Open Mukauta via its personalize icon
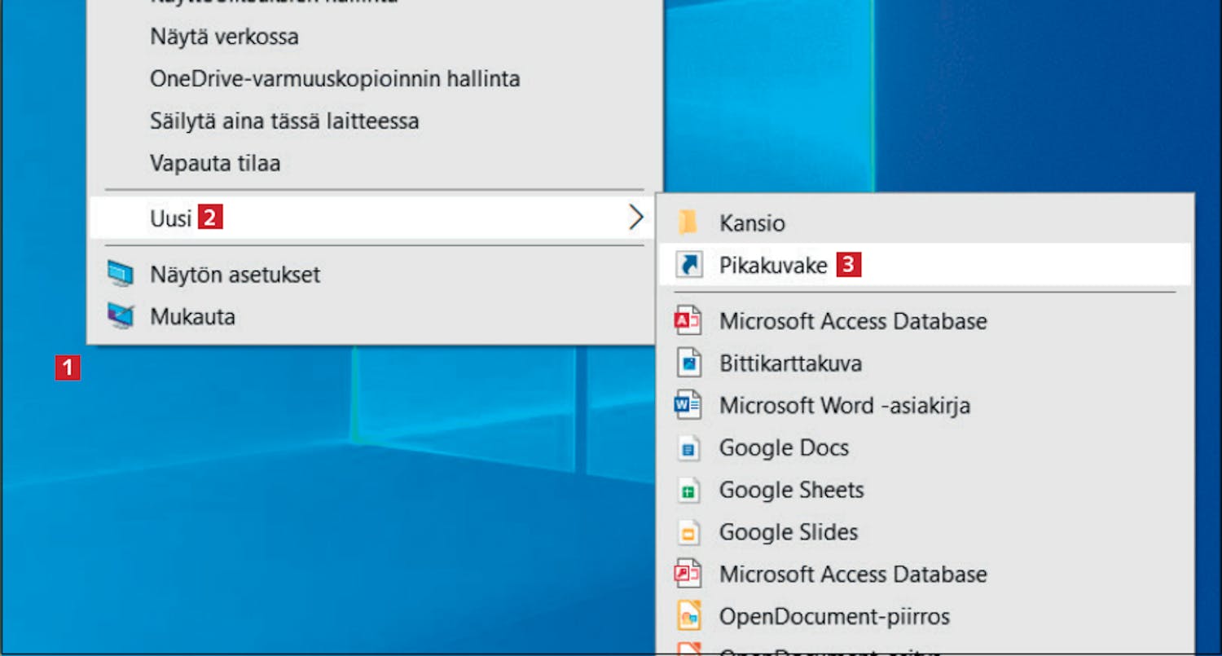Viewport: 1222px width, 656px height. (x=121, y=316)
